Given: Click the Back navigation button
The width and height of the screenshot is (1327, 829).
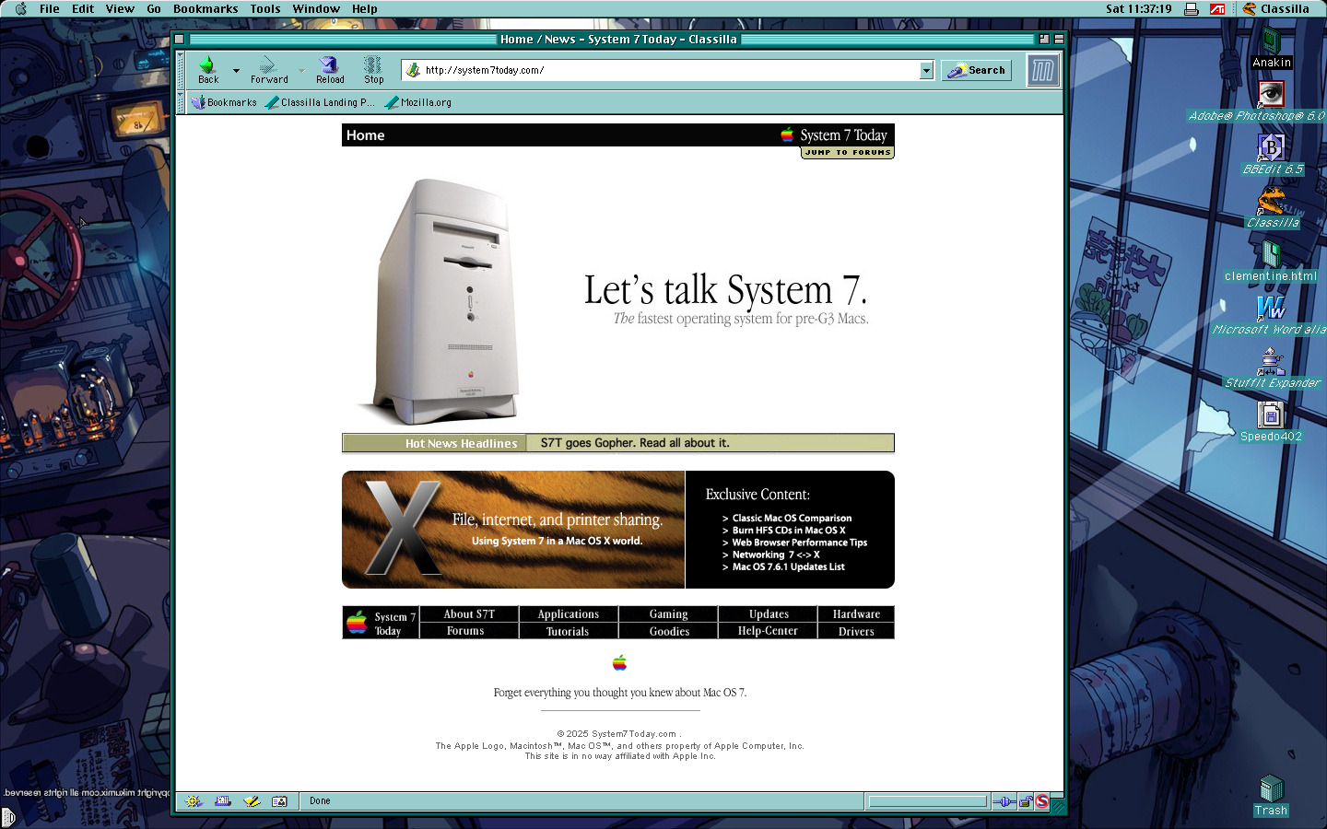Looking at the screenshot, I should (208, 69).
